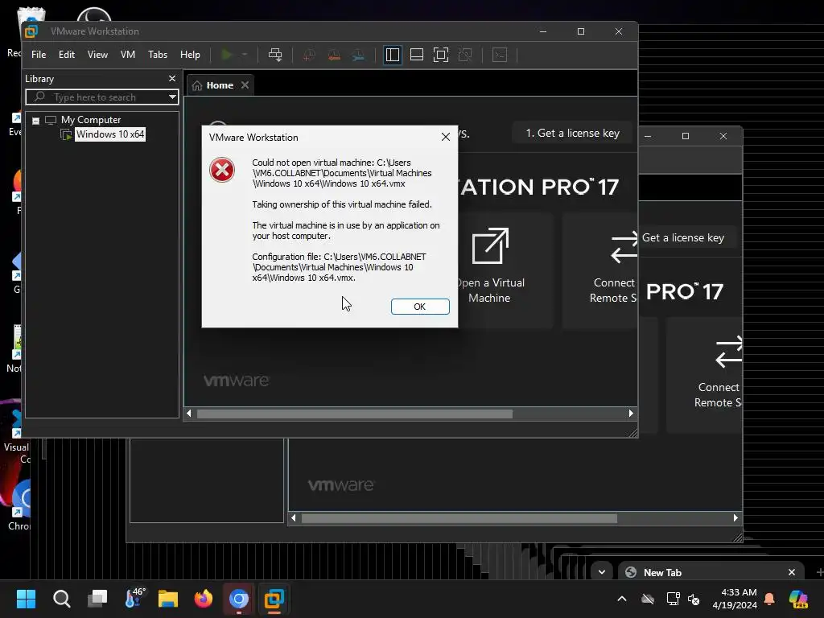Select the New Tab browser tab
The width and height of the screenshot is (824, 618).
[x=711, y=572]
